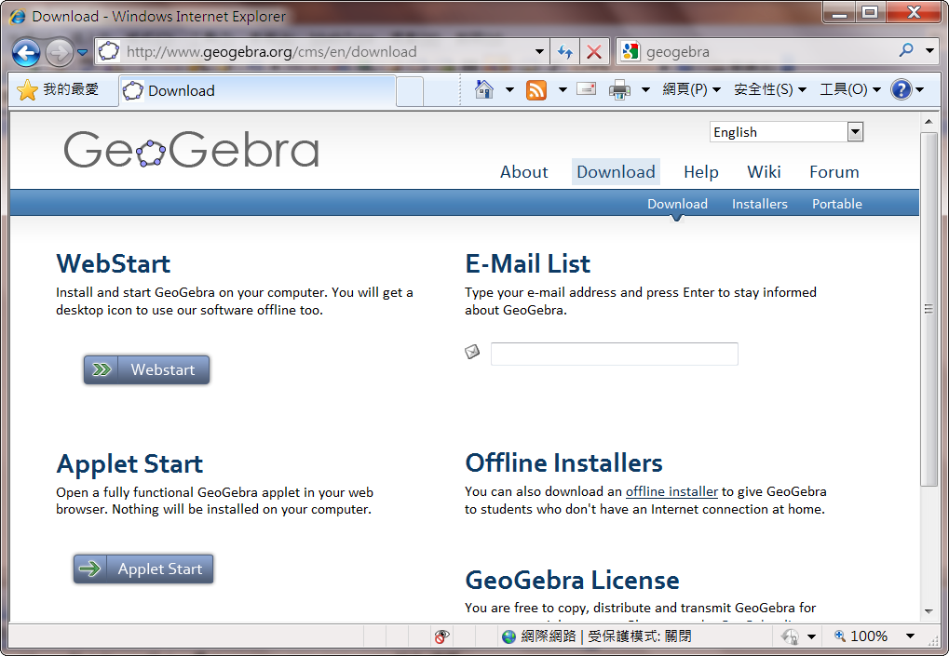Click the Read Mail icon

(586, 89)
